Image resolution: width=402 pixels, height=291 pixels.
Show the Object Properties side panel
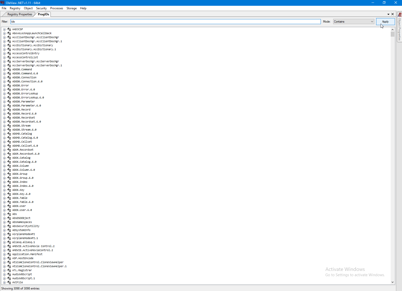click(x=399, y=27)
